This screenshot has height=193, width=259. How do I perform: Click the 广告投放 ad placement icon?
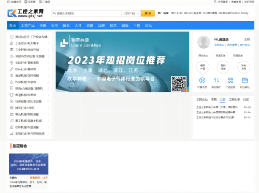[231, 80]
